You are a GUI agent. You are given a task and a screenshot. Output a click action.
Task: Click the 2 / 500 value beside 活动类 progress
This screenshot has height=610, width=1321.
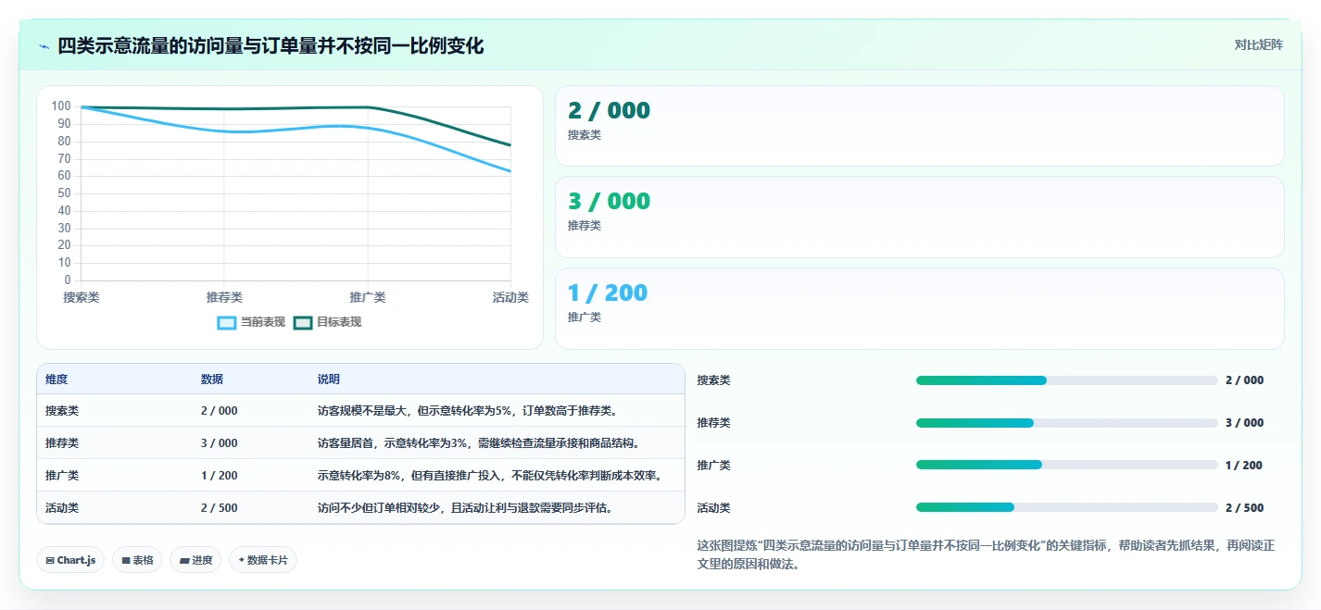coord(1244,508)
